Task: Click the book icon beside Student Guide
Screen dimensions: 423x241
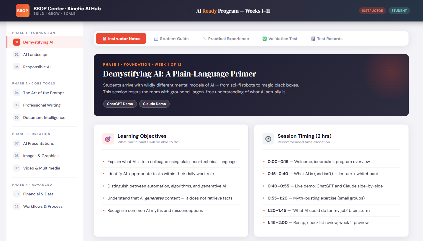Action: 156,39
